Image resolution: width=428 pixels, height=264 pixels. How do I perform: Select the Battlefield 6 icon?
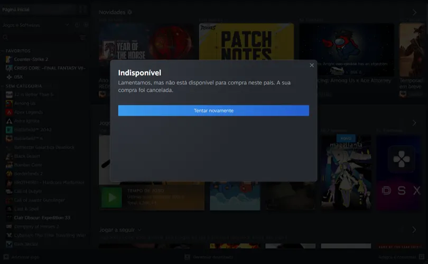point(9,138)
